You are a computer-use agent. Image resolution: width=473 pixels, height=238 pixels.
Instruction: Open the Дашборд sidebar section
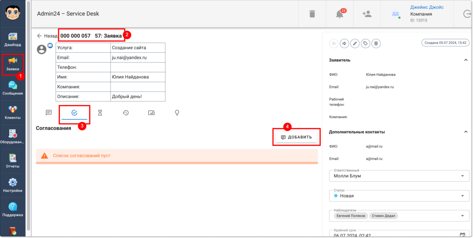tap(13, 40)
